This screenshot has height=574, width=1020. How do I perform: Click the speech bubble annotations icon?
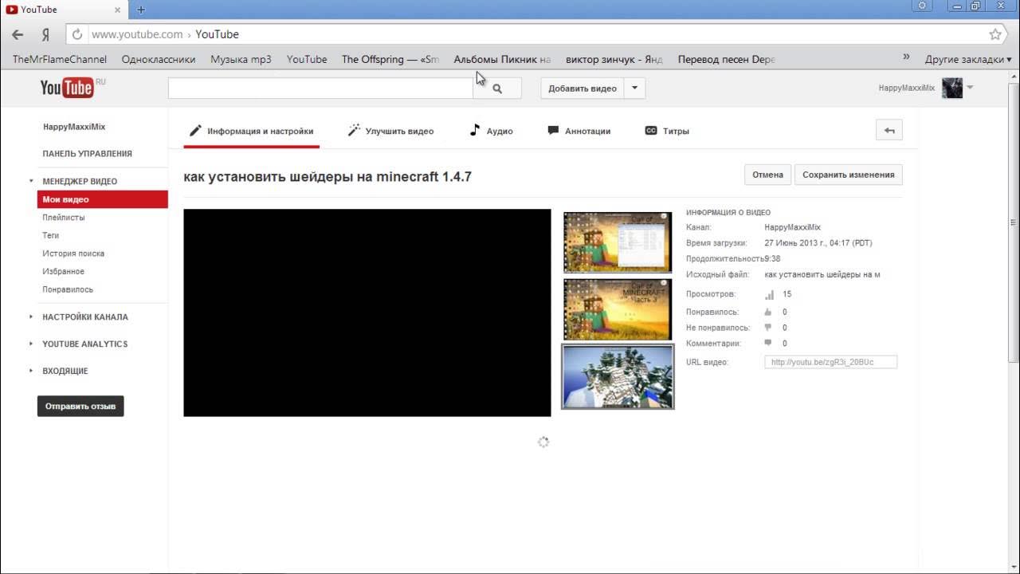coord(553,131)
